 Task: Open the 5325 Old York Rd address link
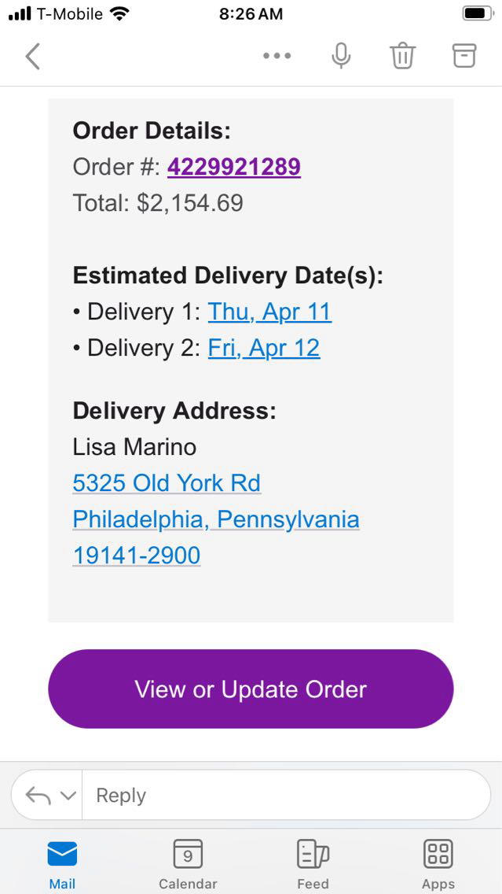pyautogui.click(x=167, y=483)
